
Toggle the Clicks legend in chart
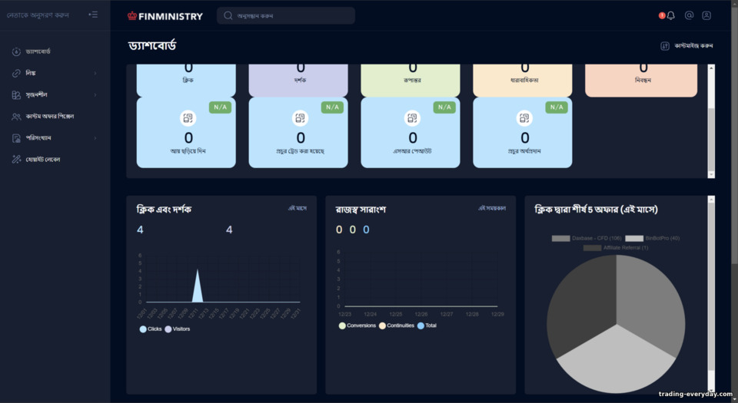click(x=151, y=329)
